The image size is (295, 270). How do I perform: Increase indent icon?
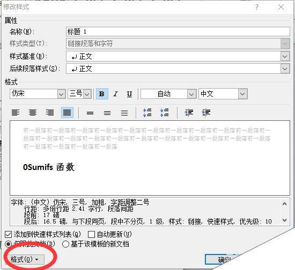[x=206, y=112]
